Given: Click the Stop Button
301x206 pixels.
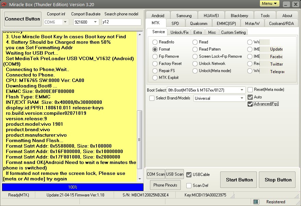Looking at the screenshot, I should pyautogui.click(x=277, y=180).
